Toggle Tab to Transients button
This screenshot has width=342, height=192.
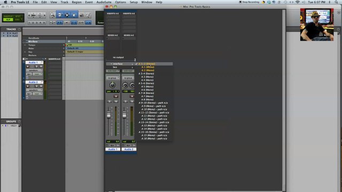[60, 22]
